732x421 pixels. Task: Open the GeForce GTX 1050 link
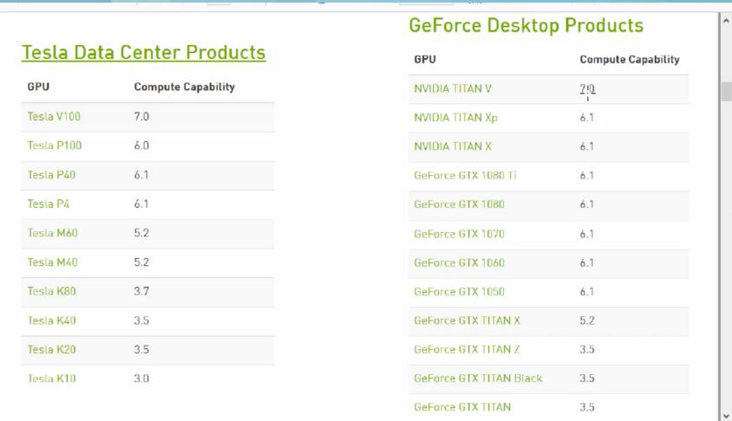459,292
